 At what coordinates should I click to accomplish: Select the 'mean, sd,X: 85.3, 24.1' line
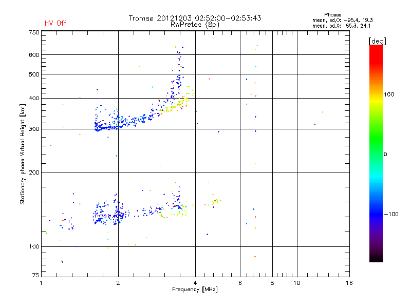341,26
